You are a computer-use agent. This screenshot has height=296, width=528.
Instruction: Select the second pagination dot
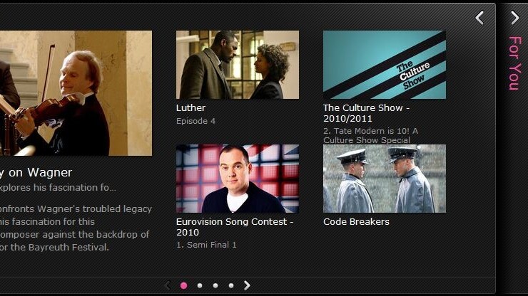(200, 285)
